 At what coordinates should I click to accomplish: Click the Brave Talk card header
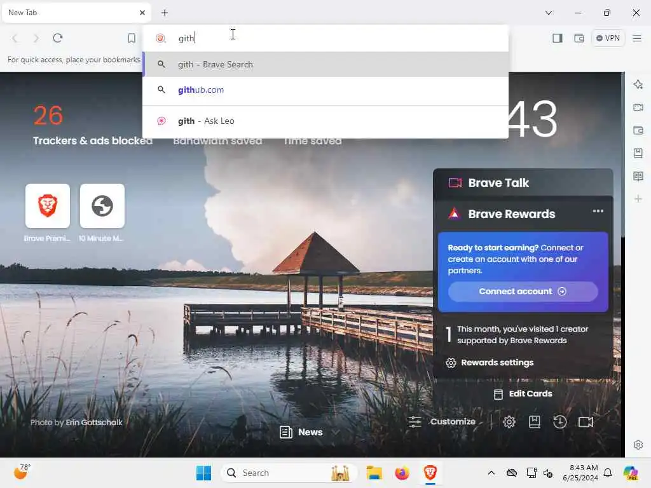(x=523, y=182)
